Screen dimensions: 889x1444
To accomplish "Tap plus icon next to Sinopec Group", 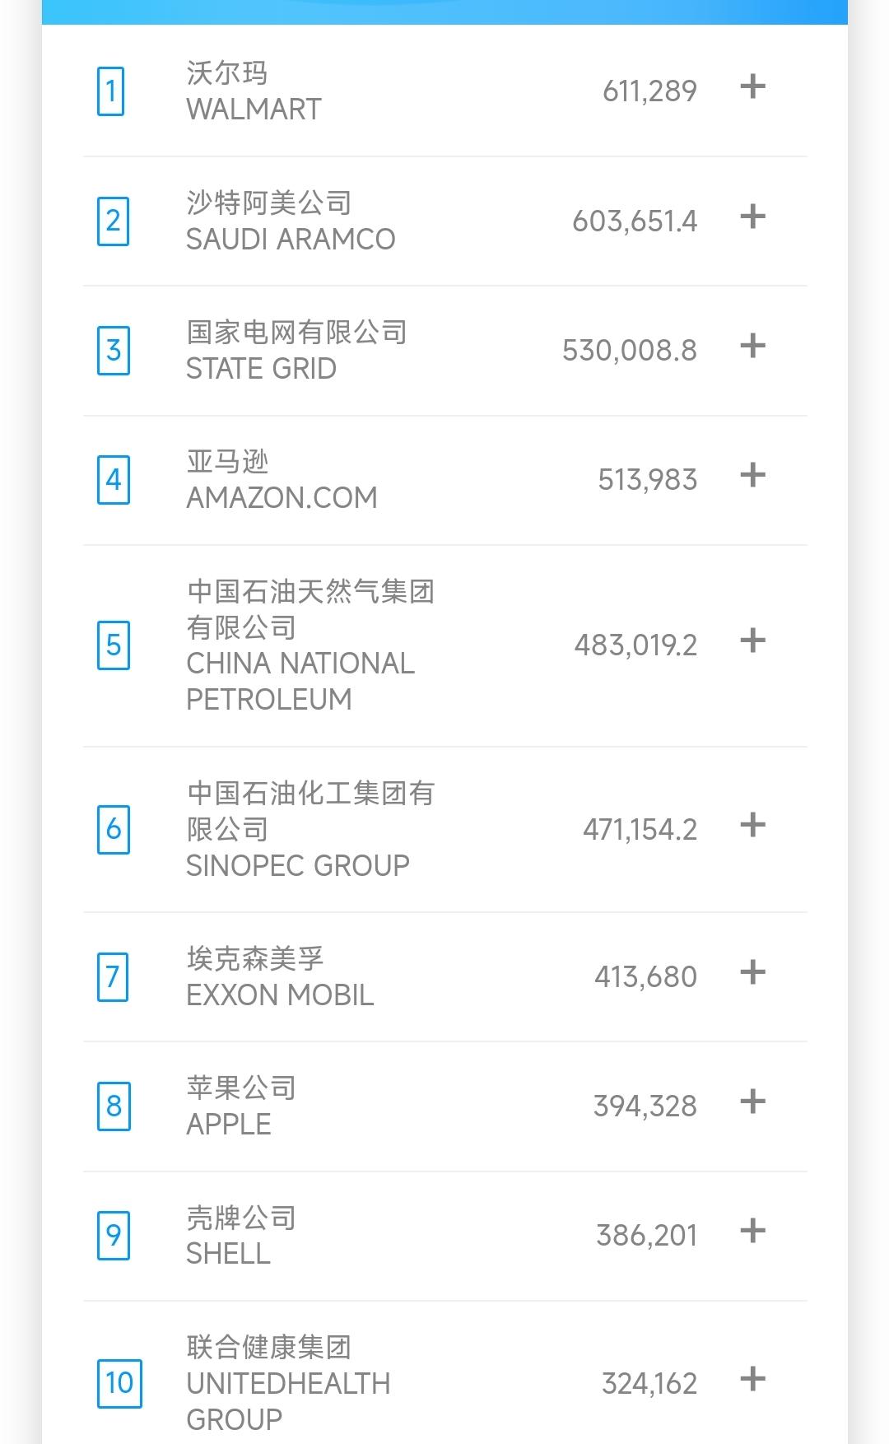I will 752,825.
